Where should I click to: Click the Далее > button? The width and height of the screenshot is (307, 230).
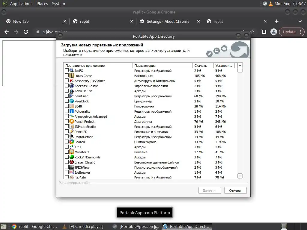pos(210,190)
